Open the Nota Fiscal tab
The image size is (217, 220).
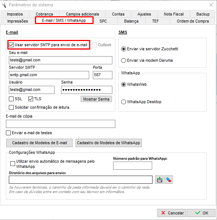[x=174, y=14]
